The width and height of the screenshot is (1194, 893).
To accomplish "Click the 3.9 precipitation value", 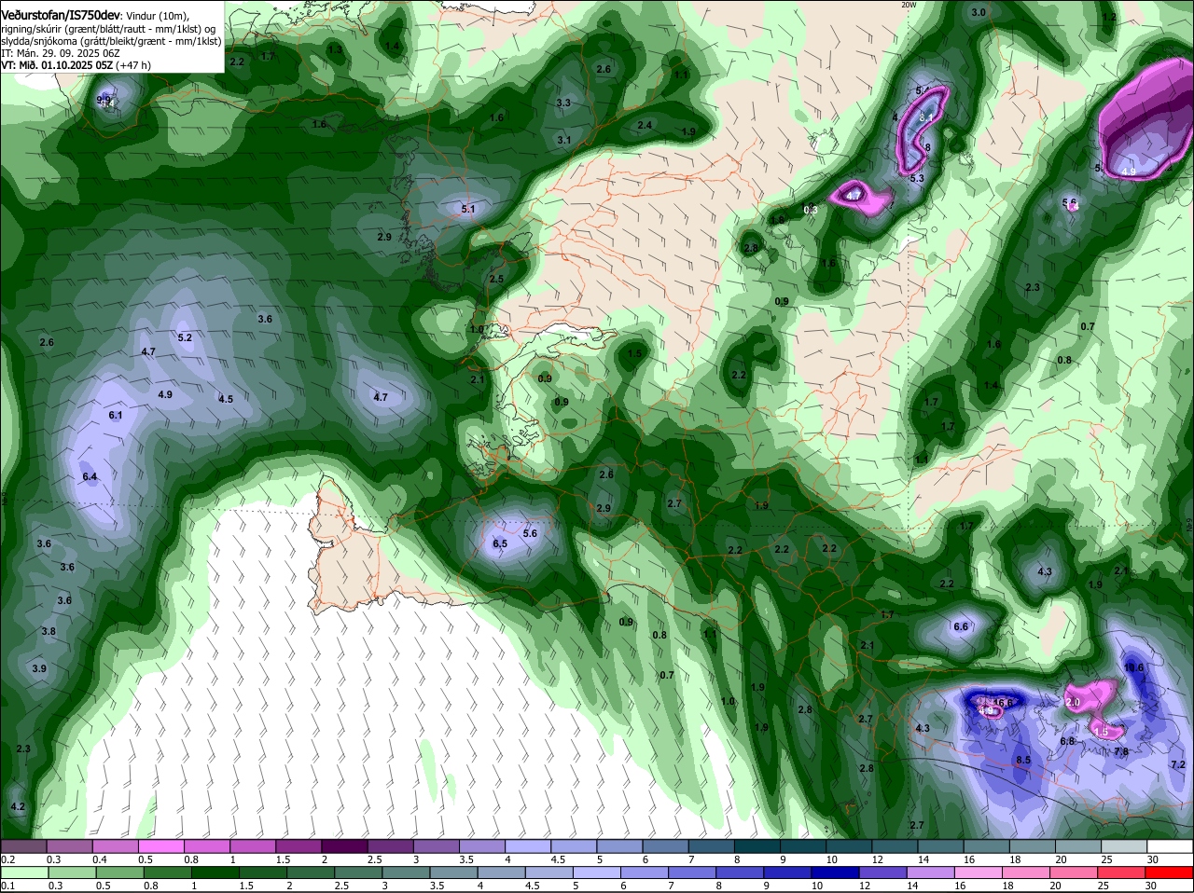I will [39, 668].
